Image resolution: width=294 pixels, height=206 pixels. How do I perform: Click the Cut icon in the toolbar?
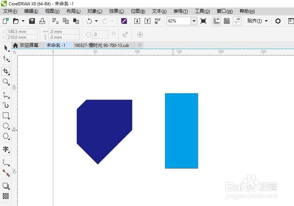coord(55,21)
